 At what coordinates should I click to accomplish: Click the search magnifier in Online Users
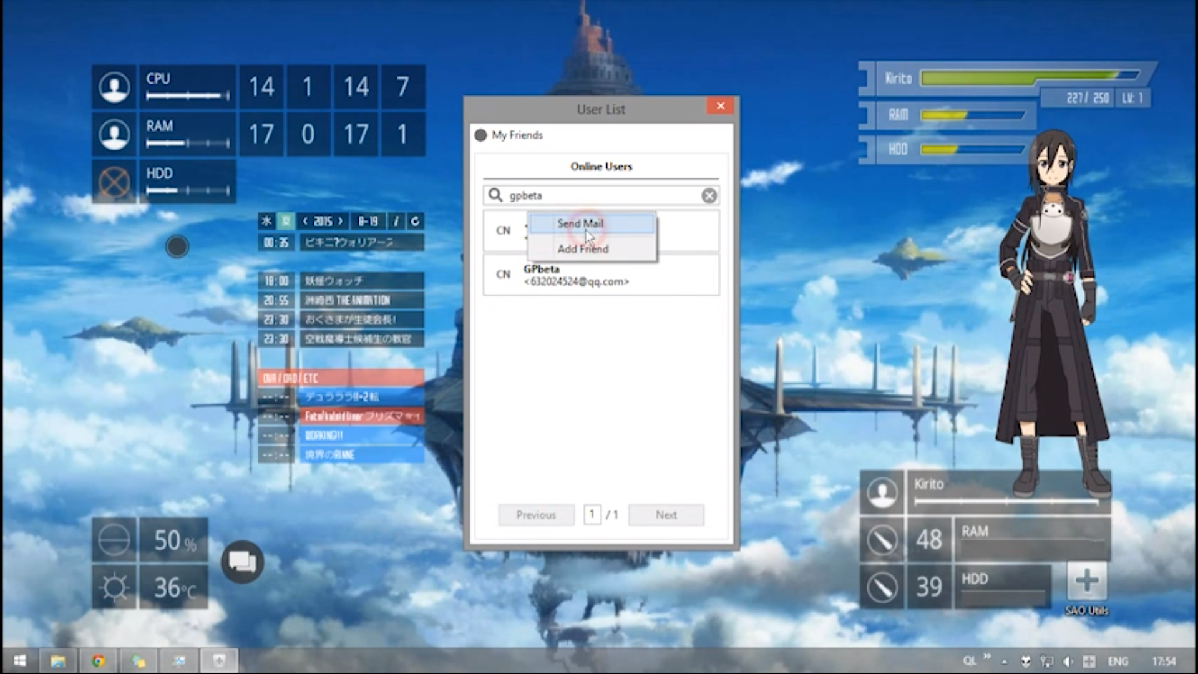pyautogui.click(x=495, y=195)
